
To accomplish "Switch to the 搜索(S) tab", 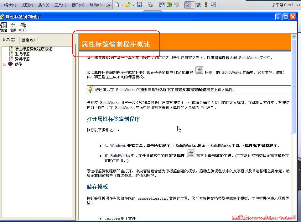I will 28,40.
